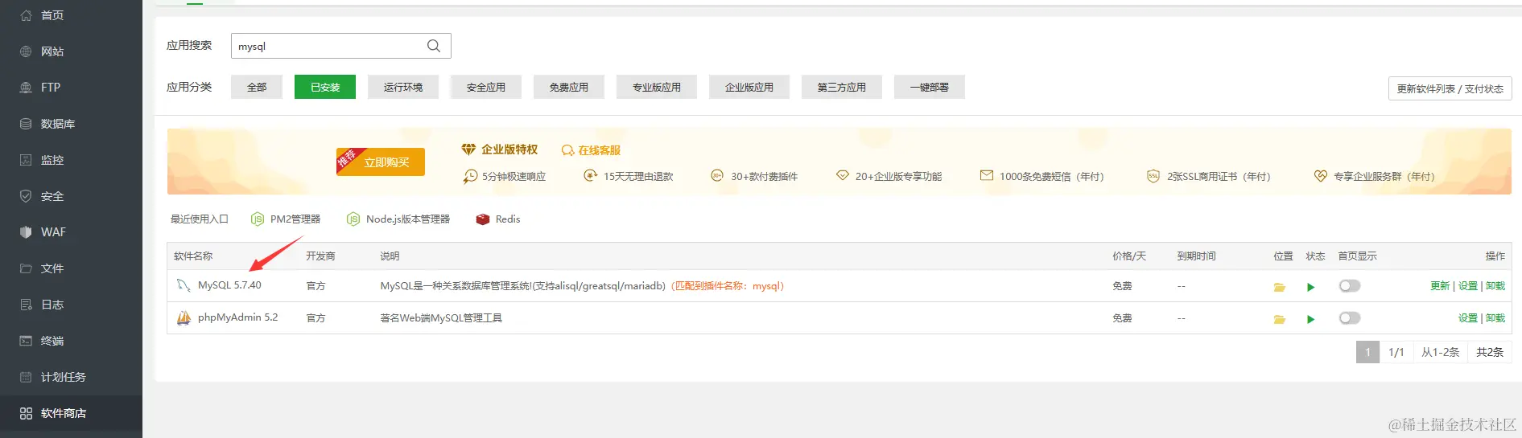Click the 2张SSL商用证书 shield icon
Screen dimensions: 1522x438
tap(1153, 176)
